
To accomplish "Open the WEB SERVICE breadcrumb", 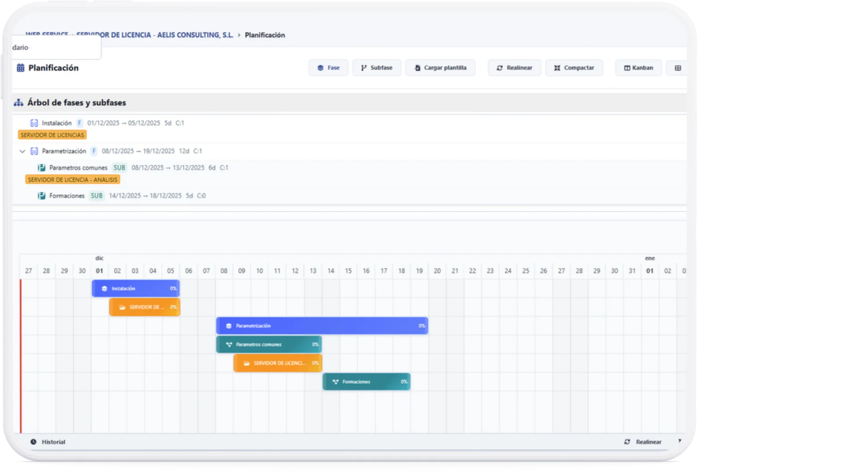I will point(47,35).
